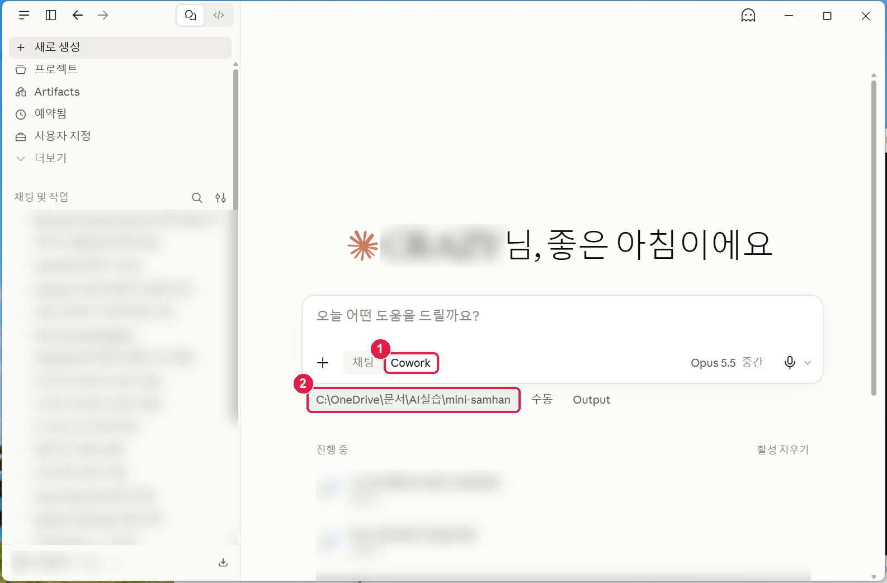The width and height of the screenshot is (887, 583).
Task: Click the main pane vertical scrollbar
Action: click(874, 238)
